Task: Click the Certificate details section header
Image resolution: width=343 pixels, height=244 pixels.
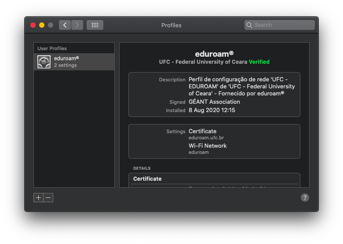Action: (x=147, y=179)
